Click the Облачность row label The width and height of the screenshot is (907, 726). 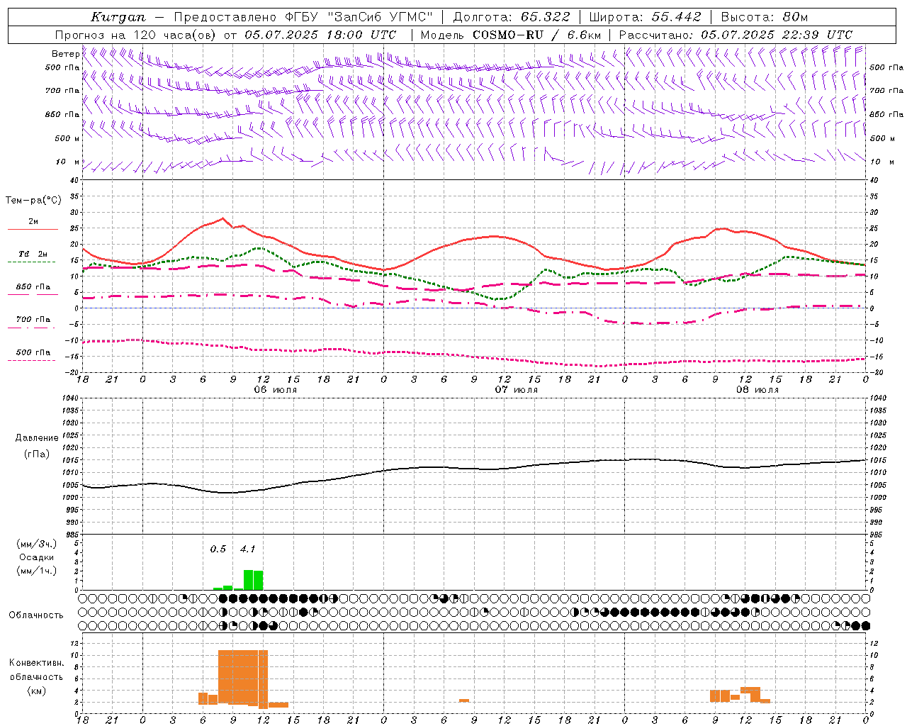[36, 615]
